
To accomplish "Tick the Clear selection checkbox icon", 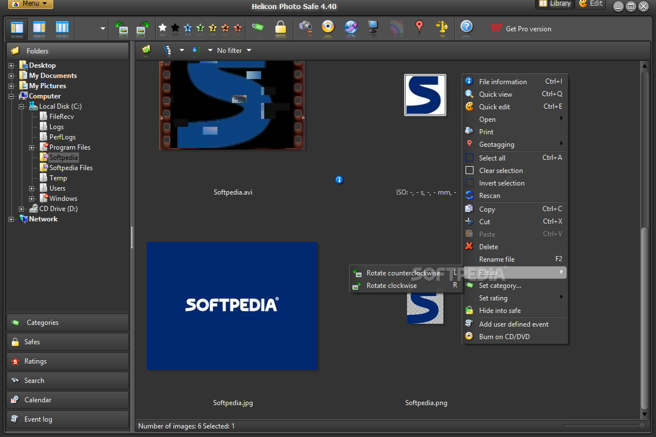I will (x=470, y=170).
